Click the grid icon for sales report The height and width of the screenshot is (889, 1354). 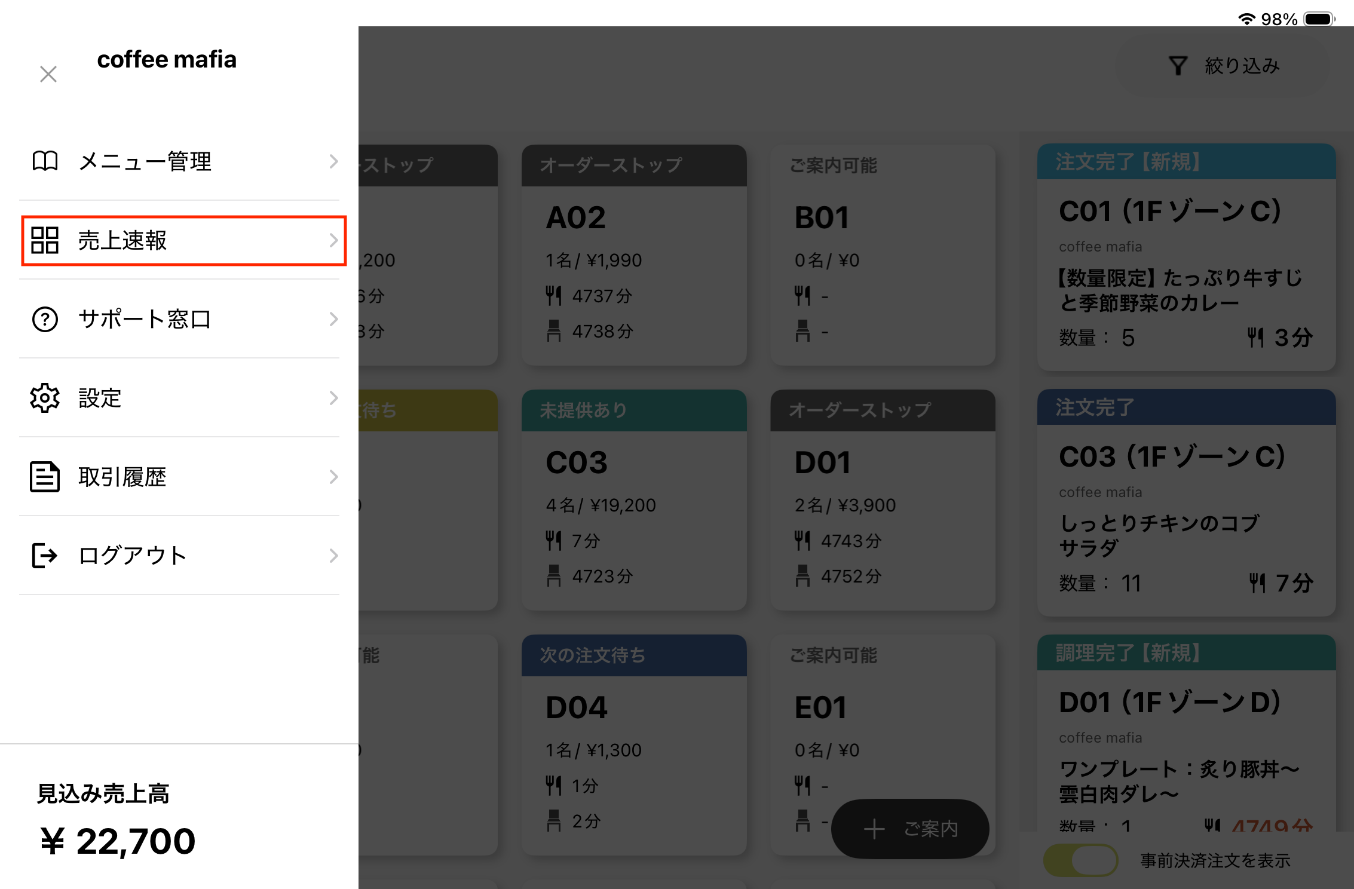(45, 240)
